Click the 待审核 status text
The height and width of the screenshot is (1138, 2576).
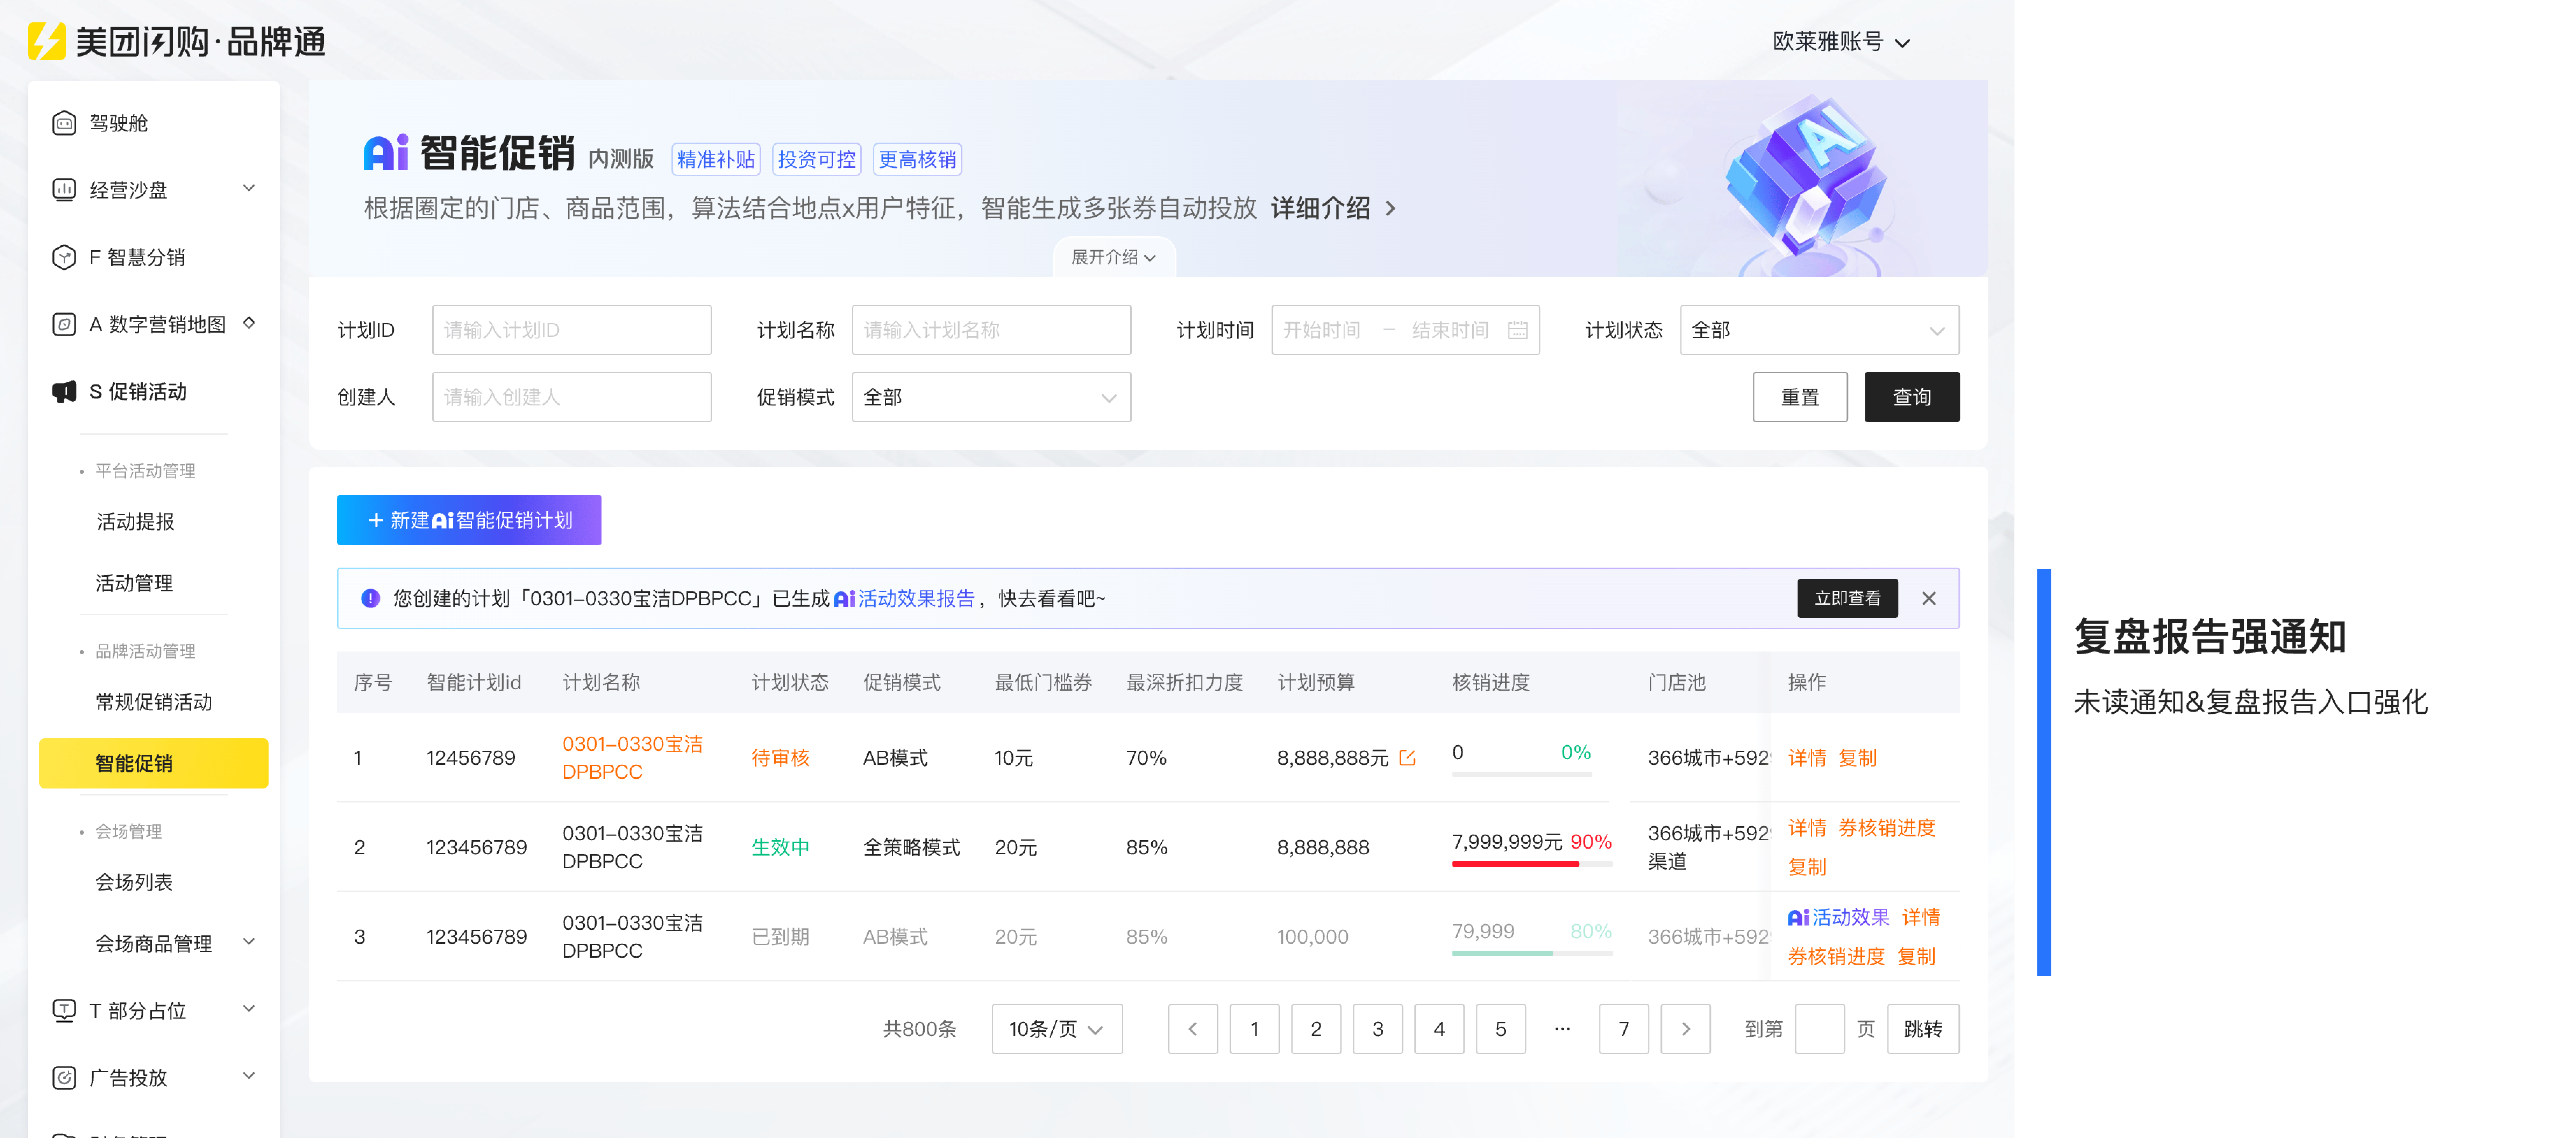pos(780,758)
